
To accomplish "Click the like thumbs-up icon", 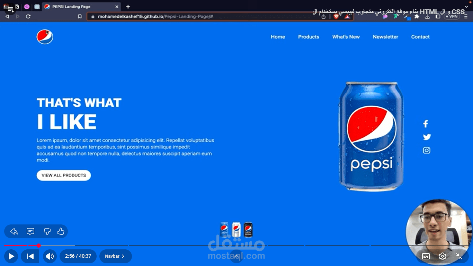I will 61,231.
